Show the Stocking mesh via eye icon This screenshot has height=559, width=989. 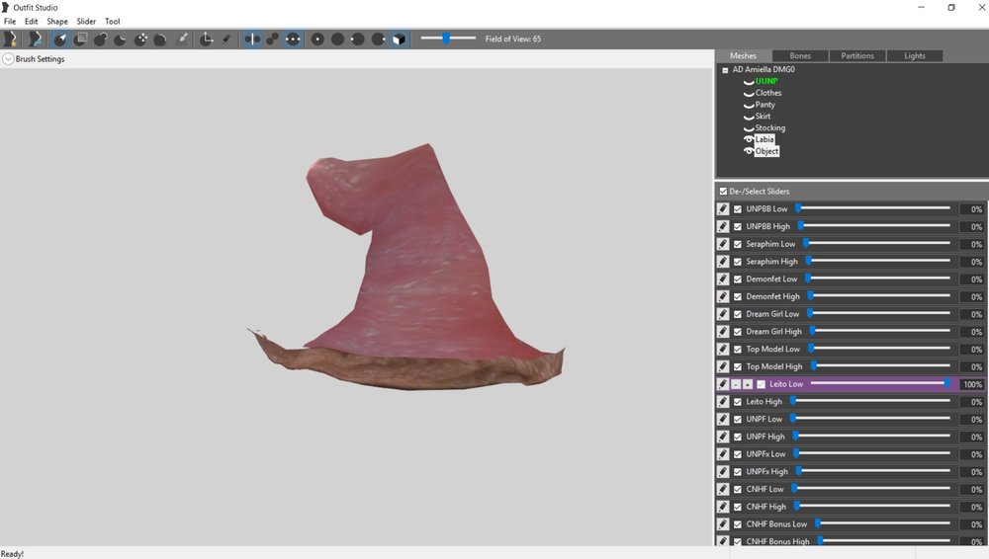(749, 128)
